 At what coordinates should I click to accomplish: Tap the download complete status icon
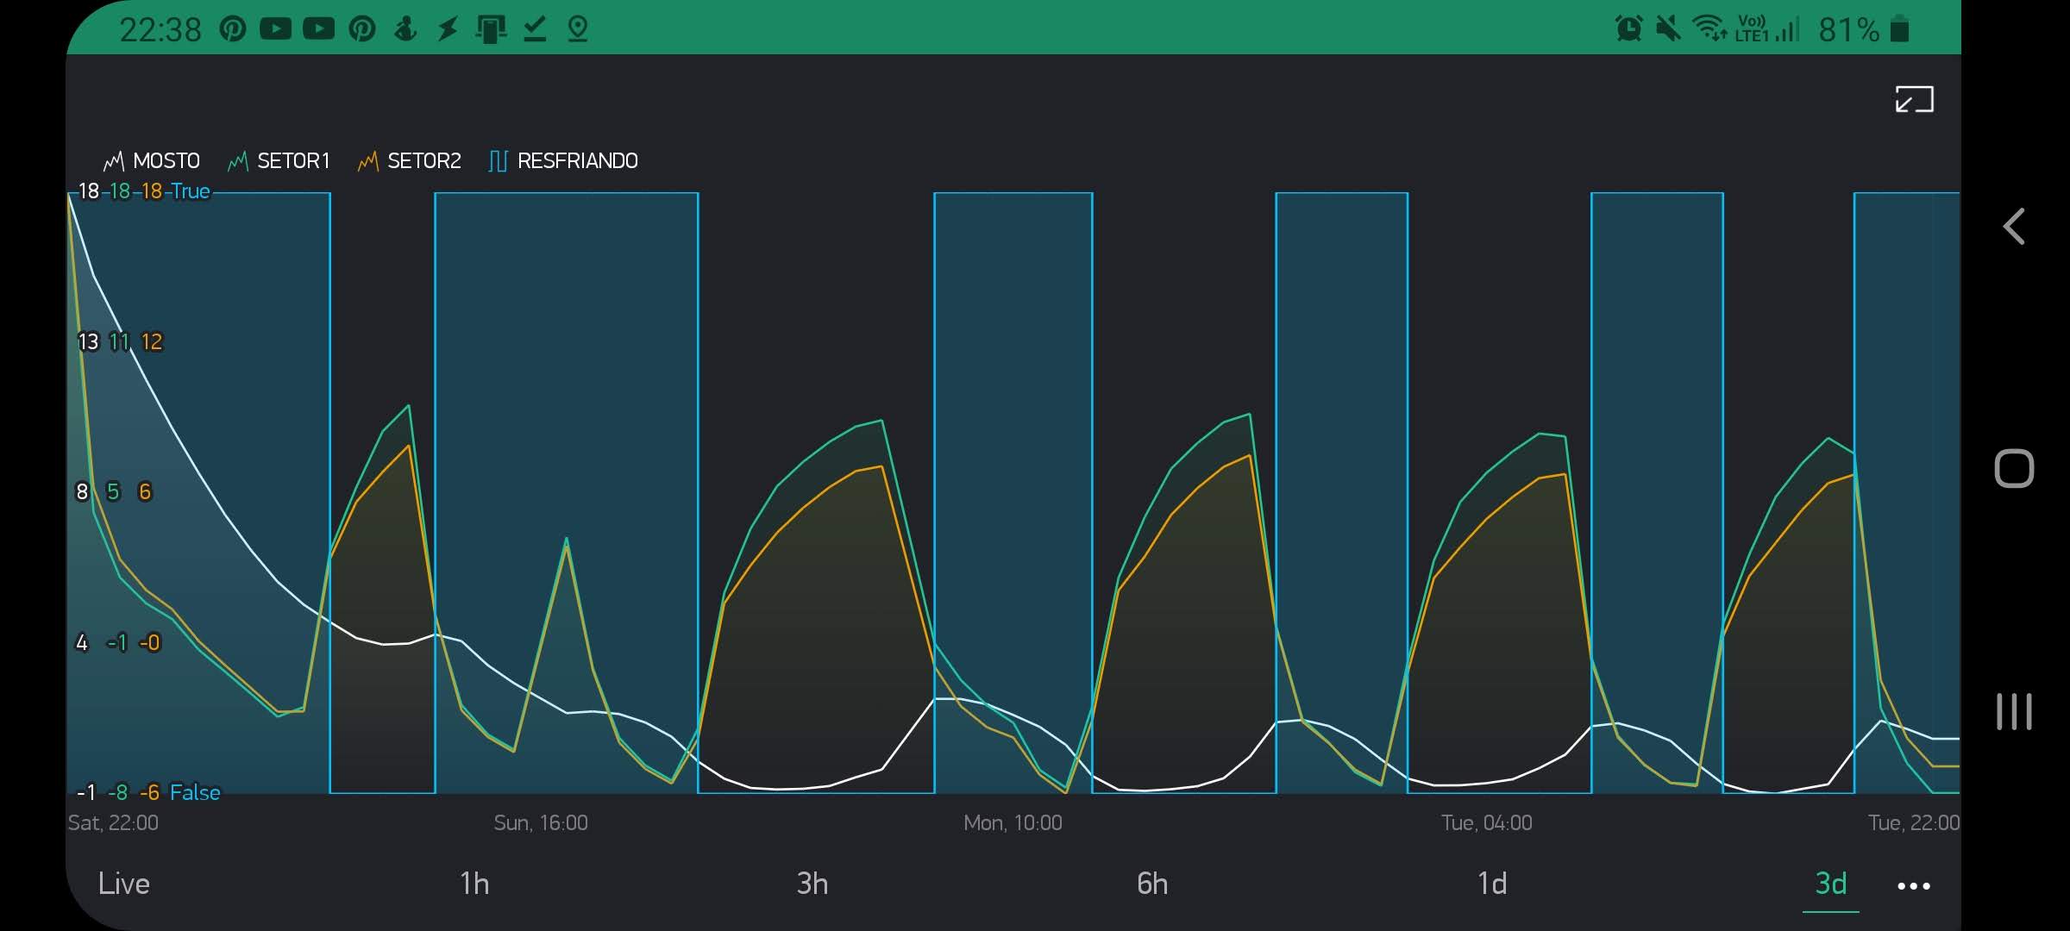pos(535,29)
